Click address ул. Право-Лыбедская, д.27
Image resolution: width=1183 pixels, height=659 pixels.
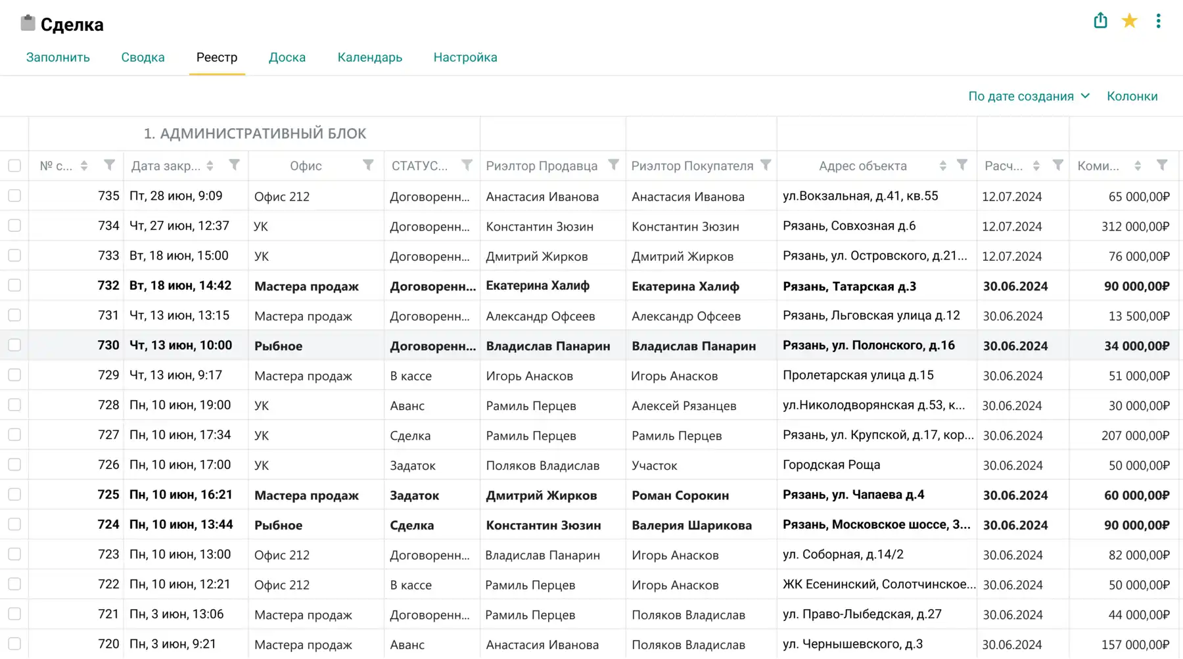(862, 614)
